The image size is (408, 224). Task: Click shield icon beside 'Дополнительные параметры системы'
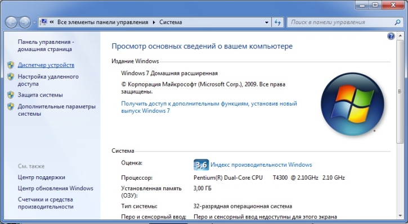coord(11,107)
